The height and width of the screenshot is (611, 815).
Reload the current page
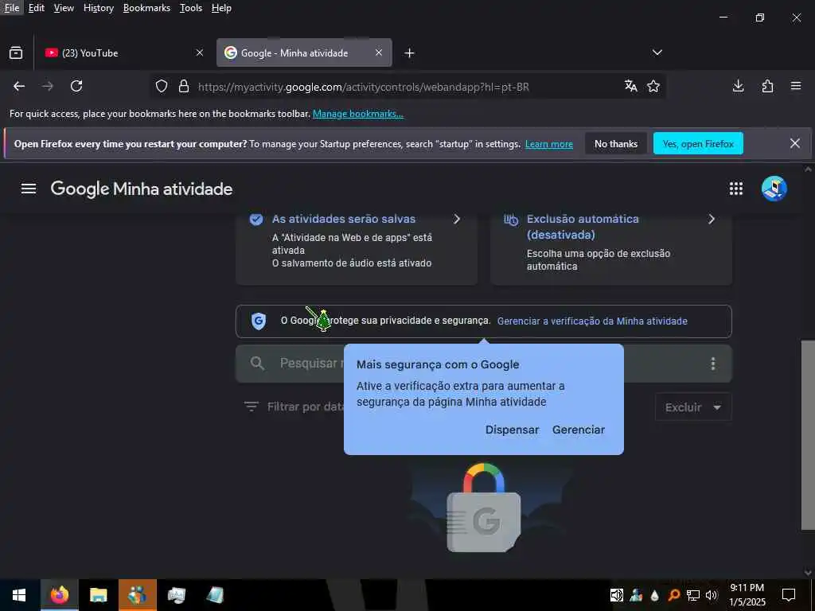coord(76,86)
